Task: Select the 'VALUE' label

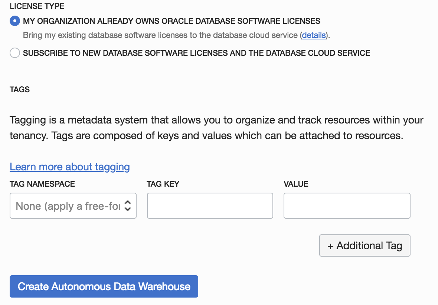Action: (x=296, y=184)
